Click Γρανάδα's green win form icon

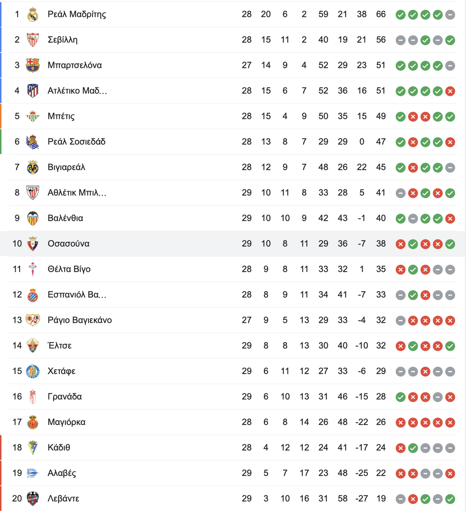click(x=400, y=397)
